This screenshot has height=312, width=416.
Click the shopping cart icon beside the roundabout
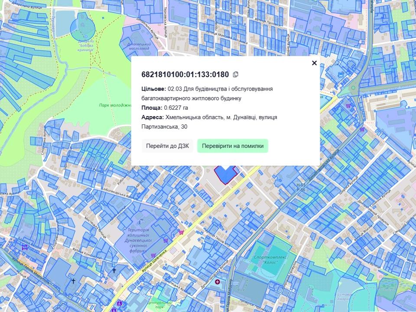click(348, 105)
